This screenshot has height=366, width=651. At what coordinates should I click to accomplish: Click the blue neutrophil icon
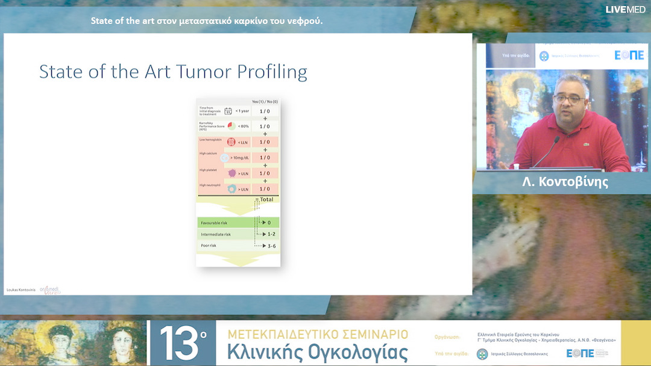pos(231,189)
